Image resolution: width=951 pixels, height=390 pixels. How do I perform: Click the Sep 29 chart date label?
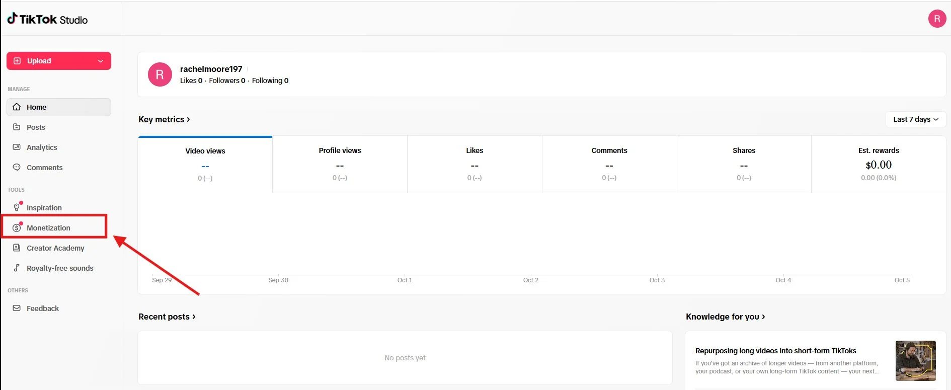162,280
